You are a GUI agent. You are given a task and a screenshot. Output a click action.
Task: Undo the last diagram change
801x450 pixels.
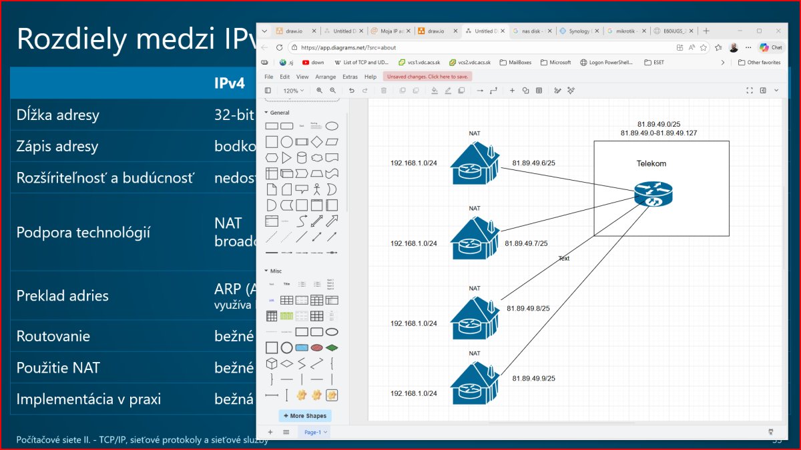(352, 91)
